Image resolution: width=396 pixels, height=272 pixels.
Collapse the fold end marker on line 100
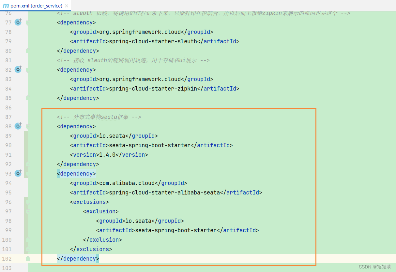[x=28, y=239]
